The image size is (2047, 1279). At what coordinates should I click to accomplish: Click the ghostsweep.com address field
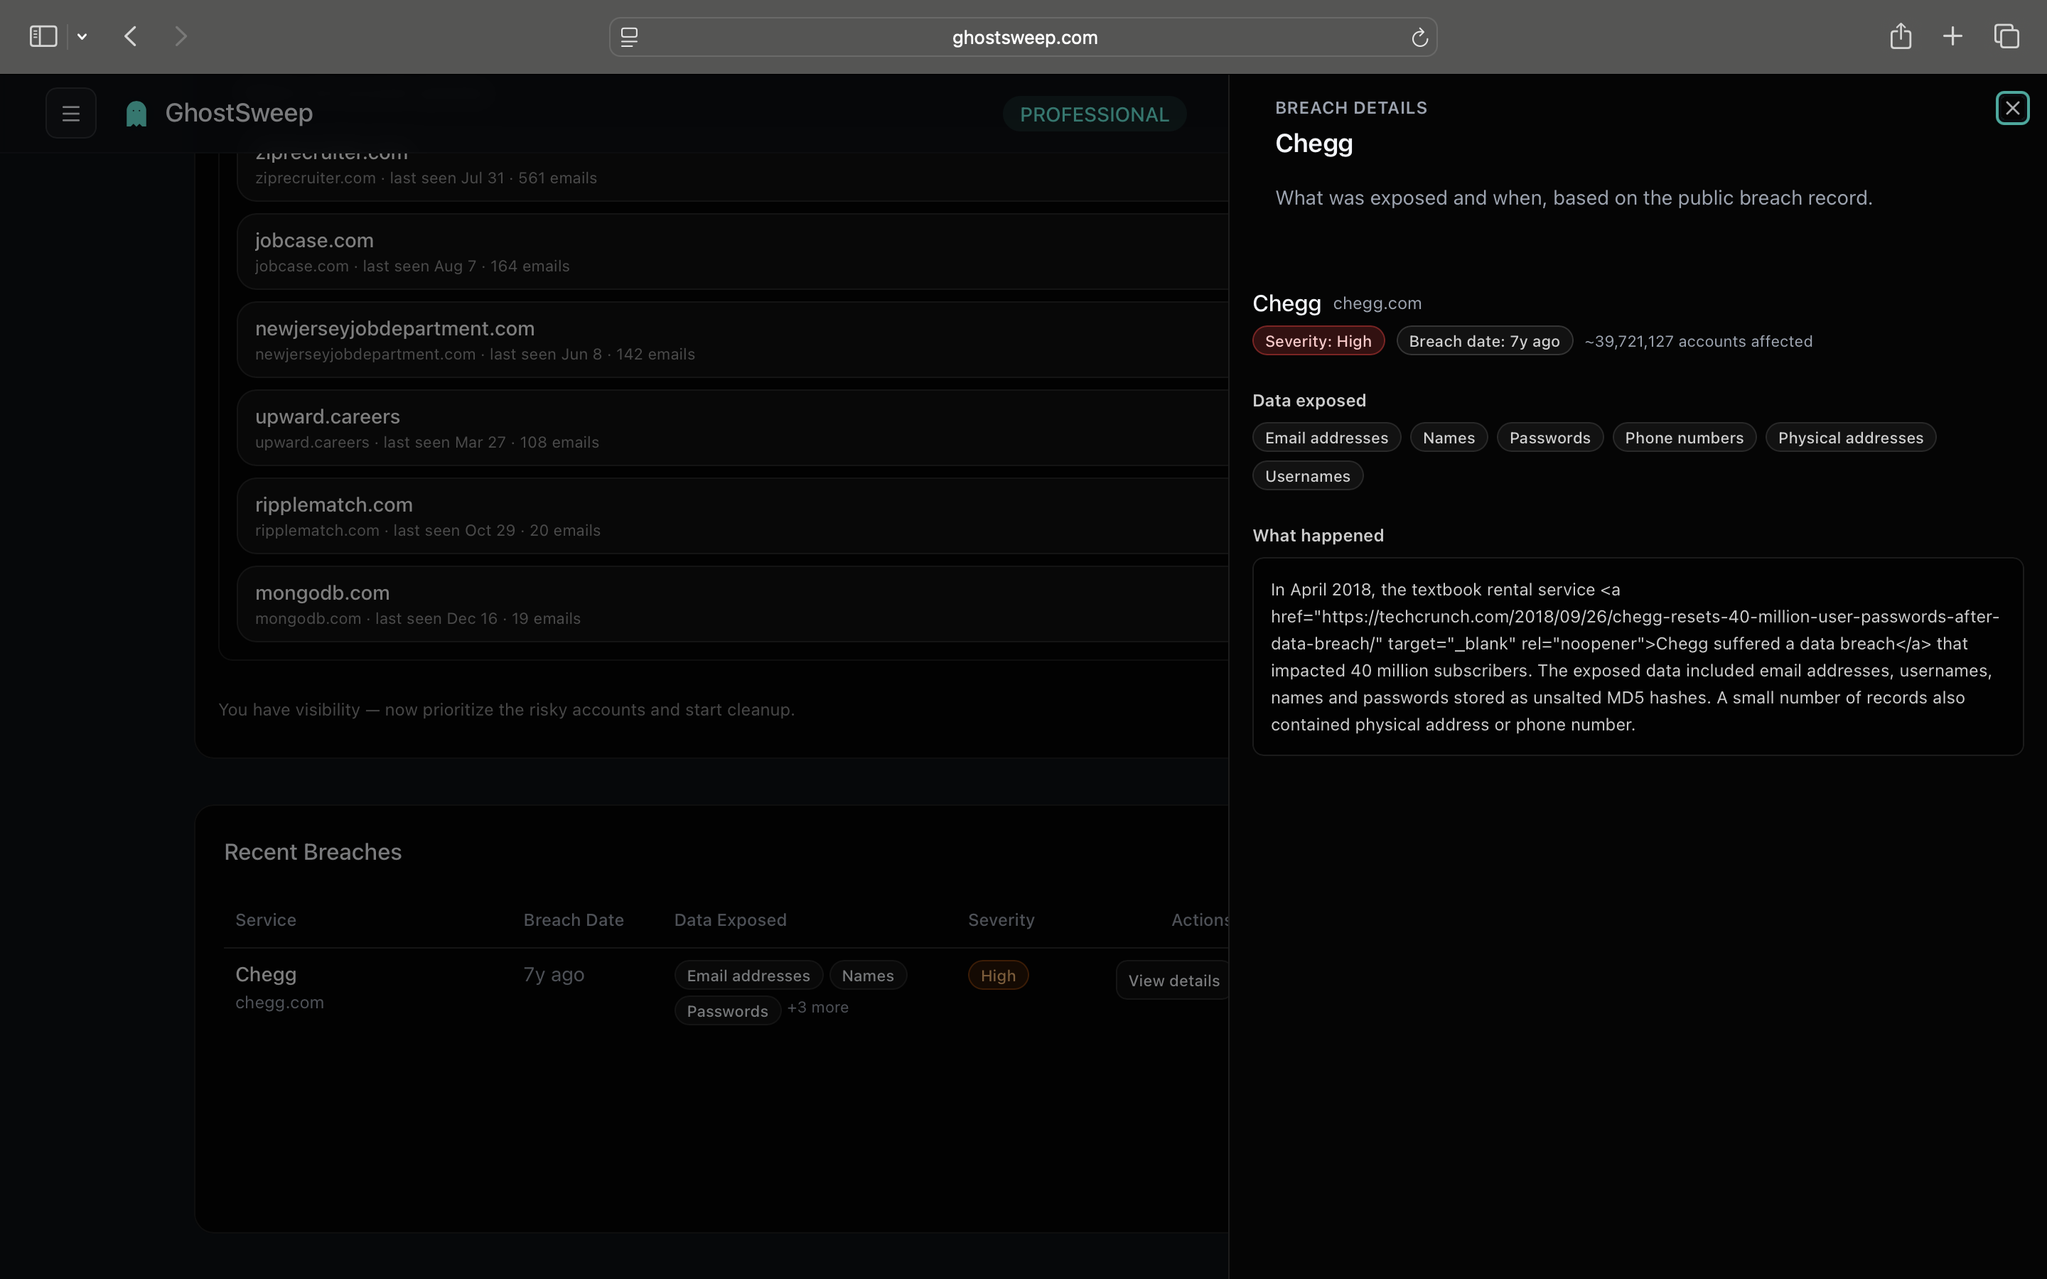pyautogui.click(x=1023, y=37)
